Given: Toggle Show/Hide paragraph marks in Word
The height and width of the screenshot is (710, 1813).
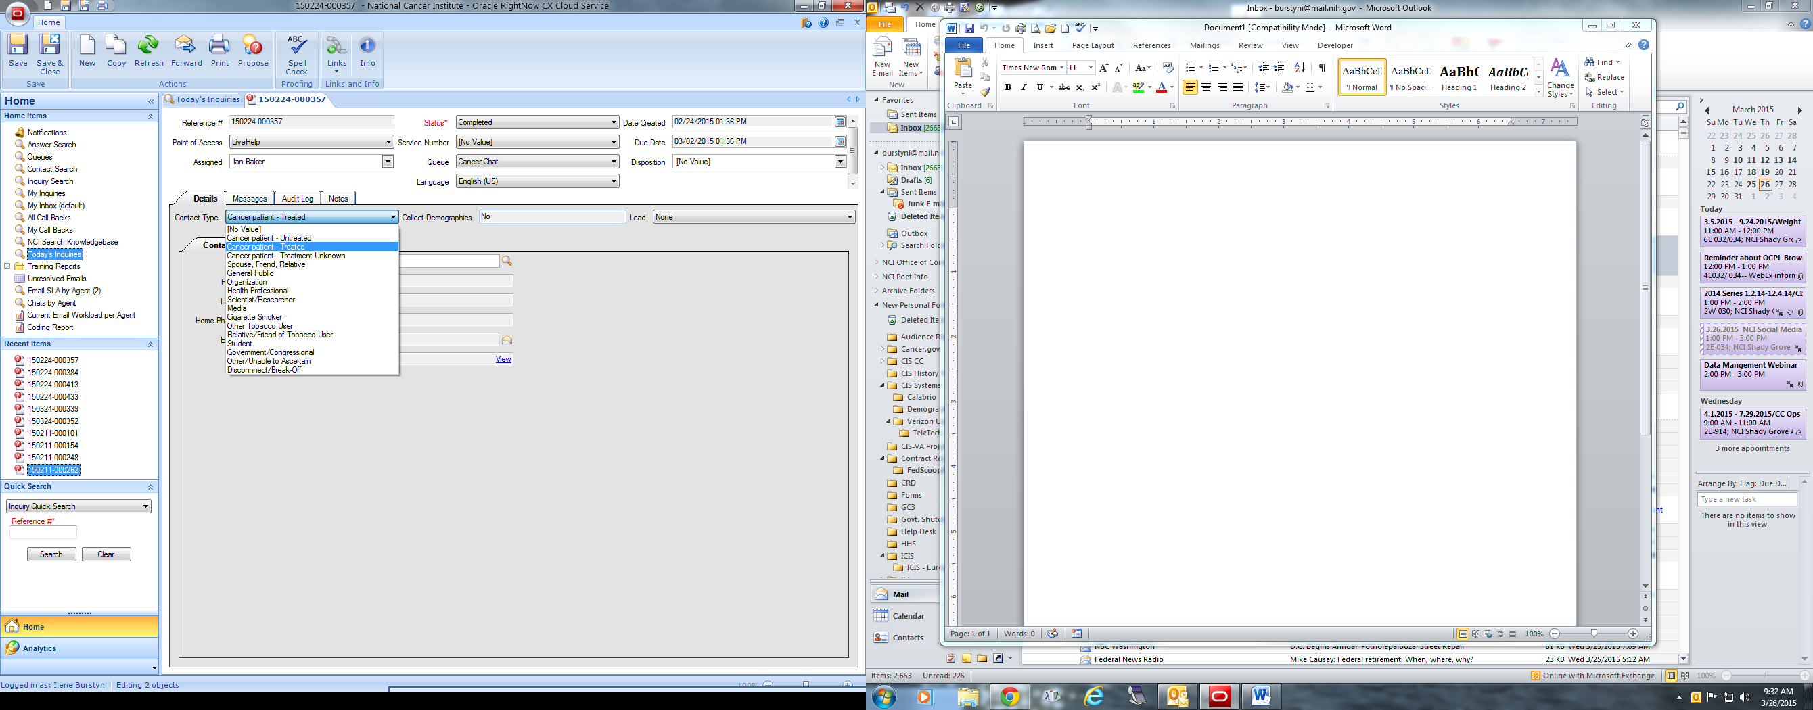Looking at the screenshot, I should (1323, 68).
